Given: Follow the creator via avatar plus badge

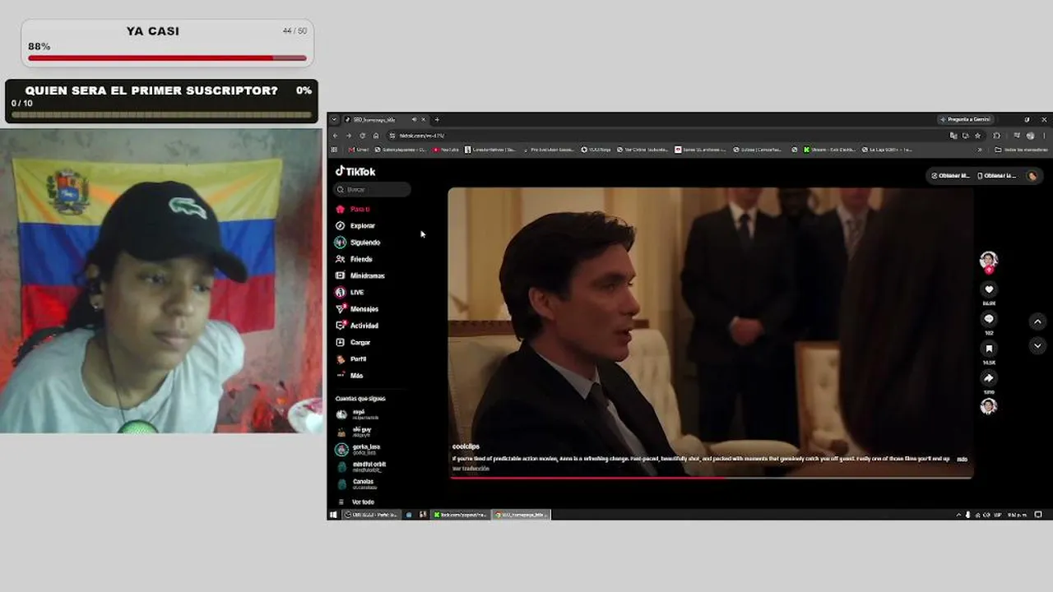Looking at the screenshot, I should (x=989, y=270).
